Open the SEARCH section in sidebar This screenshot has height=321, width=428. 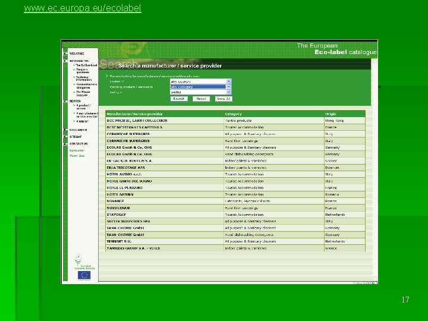point(75,101)
